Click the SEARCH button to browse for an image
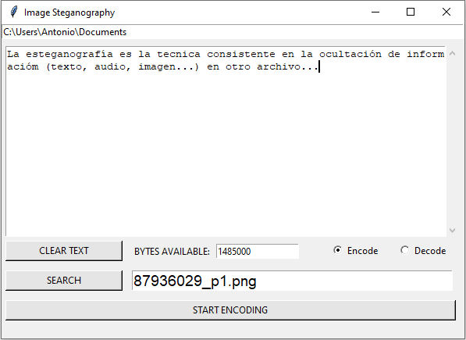 click(64, 281)
